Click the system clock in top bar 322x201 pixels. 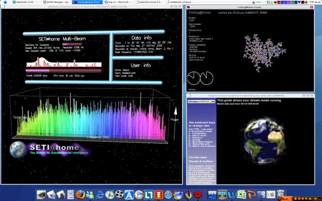316,2
